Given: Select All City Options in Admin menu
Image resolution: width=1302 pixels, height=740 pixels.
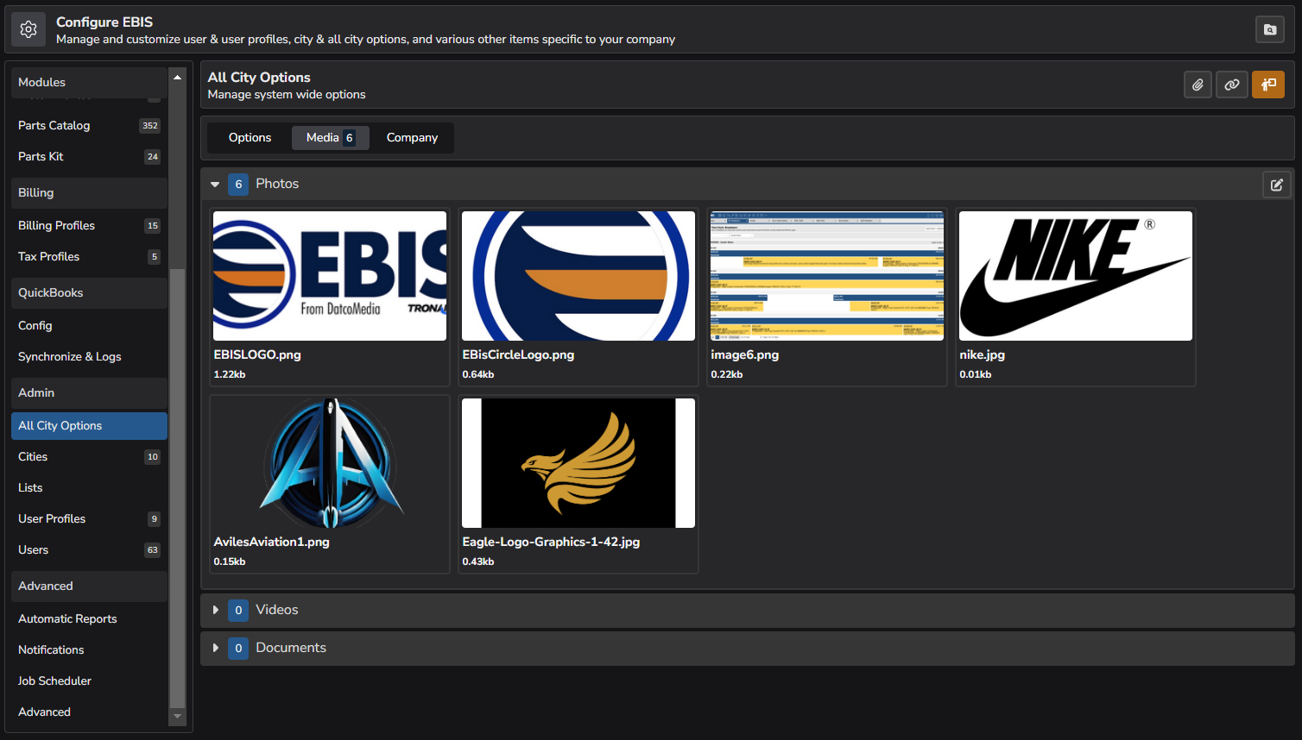Looking at the screenshot, I should [60, 425].
